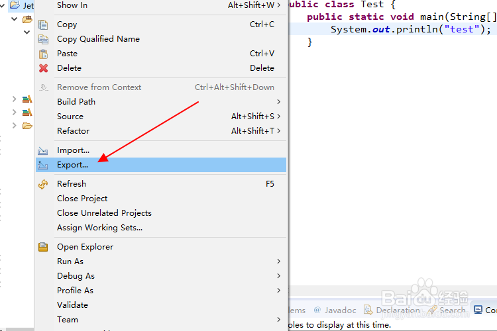Viewport: 497px width, 331px height.
Task: Click the Remove from Context entry
Action: [x=161, y=87]
